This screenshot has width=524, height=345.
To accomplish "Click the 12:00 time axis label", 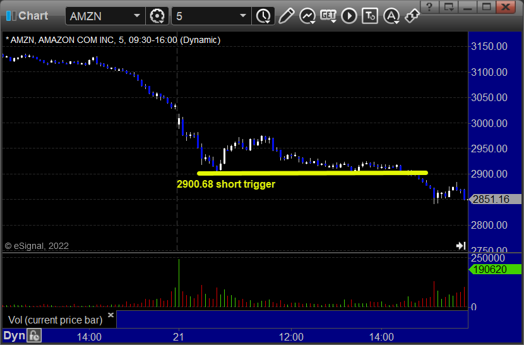I will (291, 337).
